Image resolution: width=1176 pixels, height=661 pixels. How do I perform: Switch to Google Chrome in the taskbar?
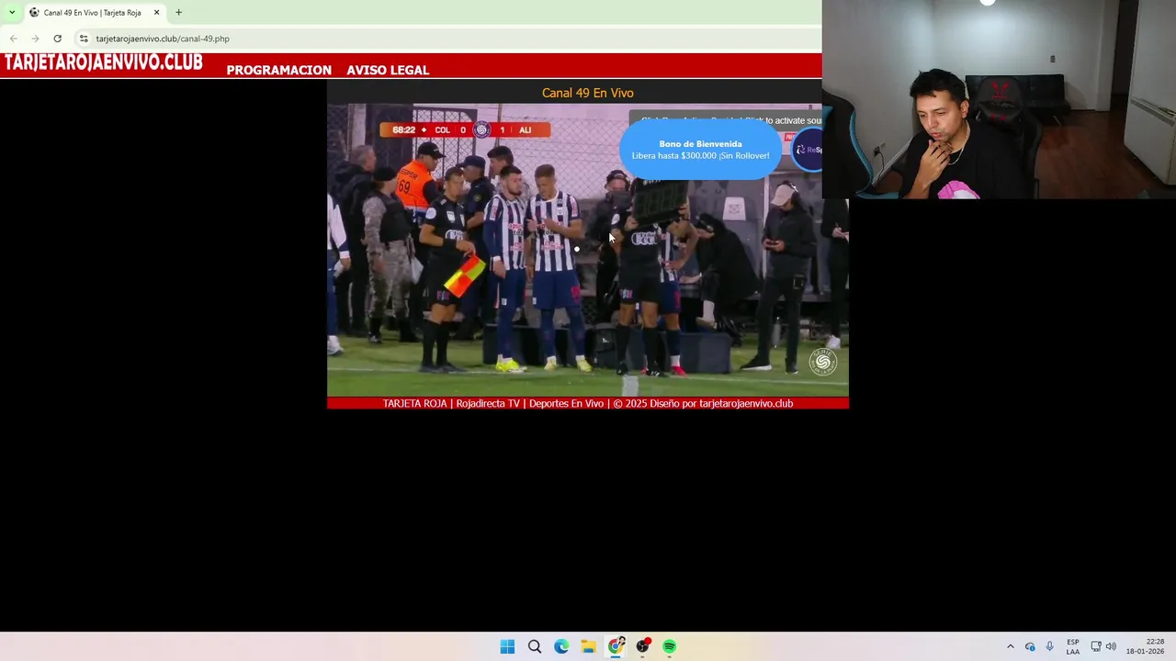616,646
